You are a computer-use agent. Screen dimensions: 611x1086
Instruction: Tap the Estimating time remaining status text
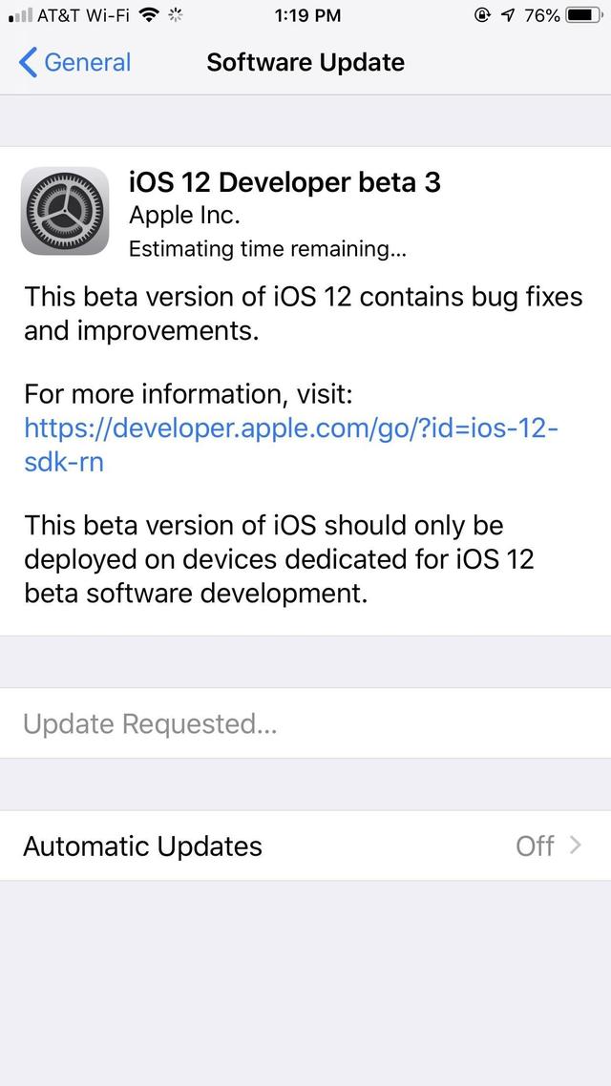(267, 249)
